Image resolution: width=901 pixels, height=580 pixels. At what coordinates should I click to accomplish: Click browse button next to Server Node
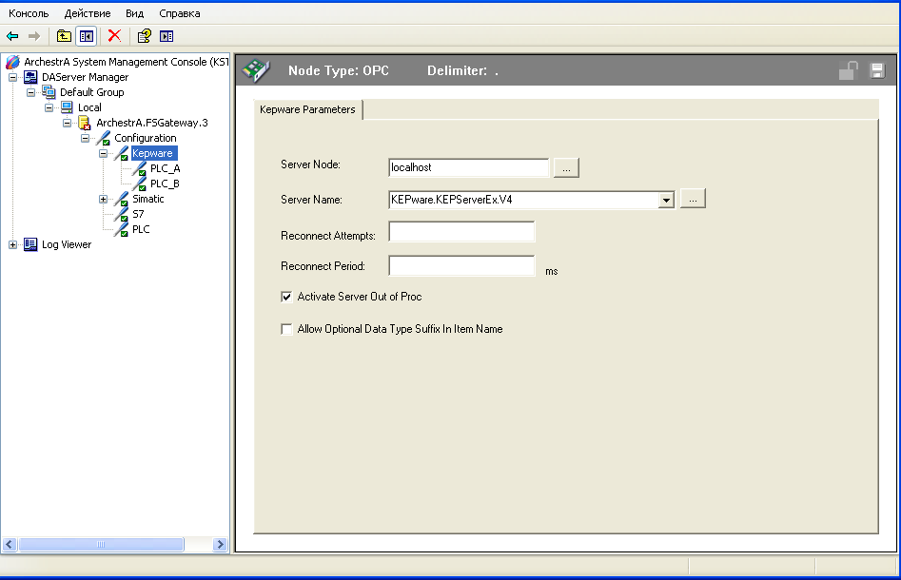pyautogui.click(x=566, y=167)
